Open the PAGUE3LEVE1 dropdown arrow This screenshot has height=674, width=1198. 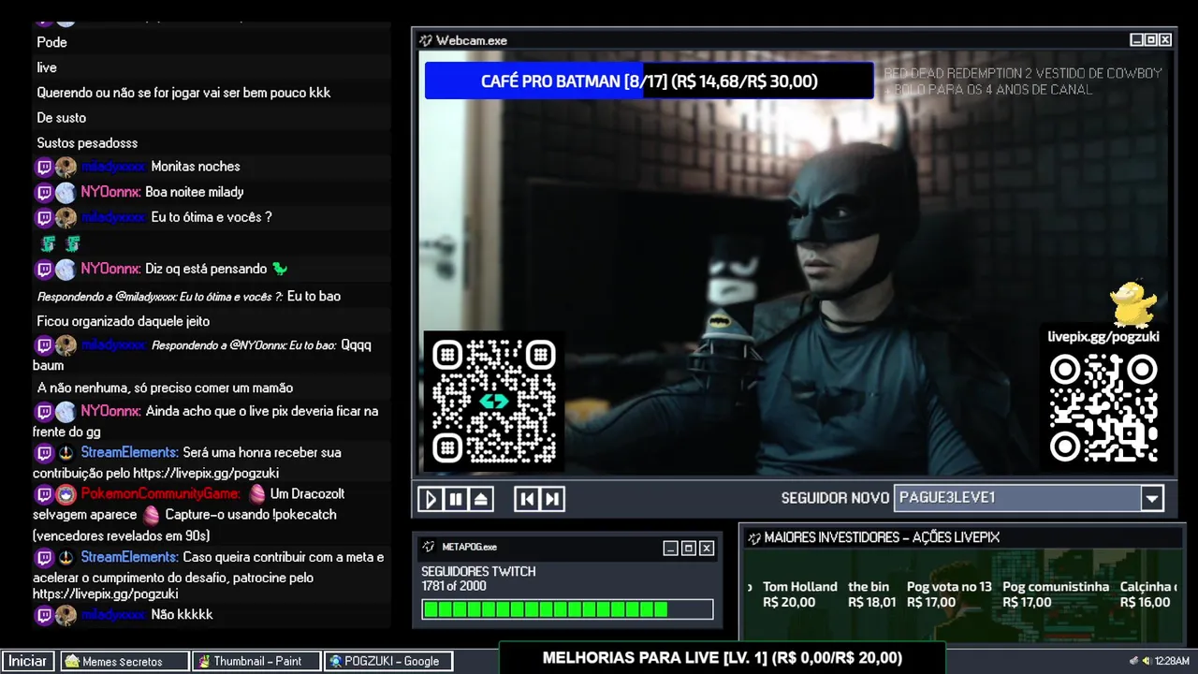[x=1152, y=498]
